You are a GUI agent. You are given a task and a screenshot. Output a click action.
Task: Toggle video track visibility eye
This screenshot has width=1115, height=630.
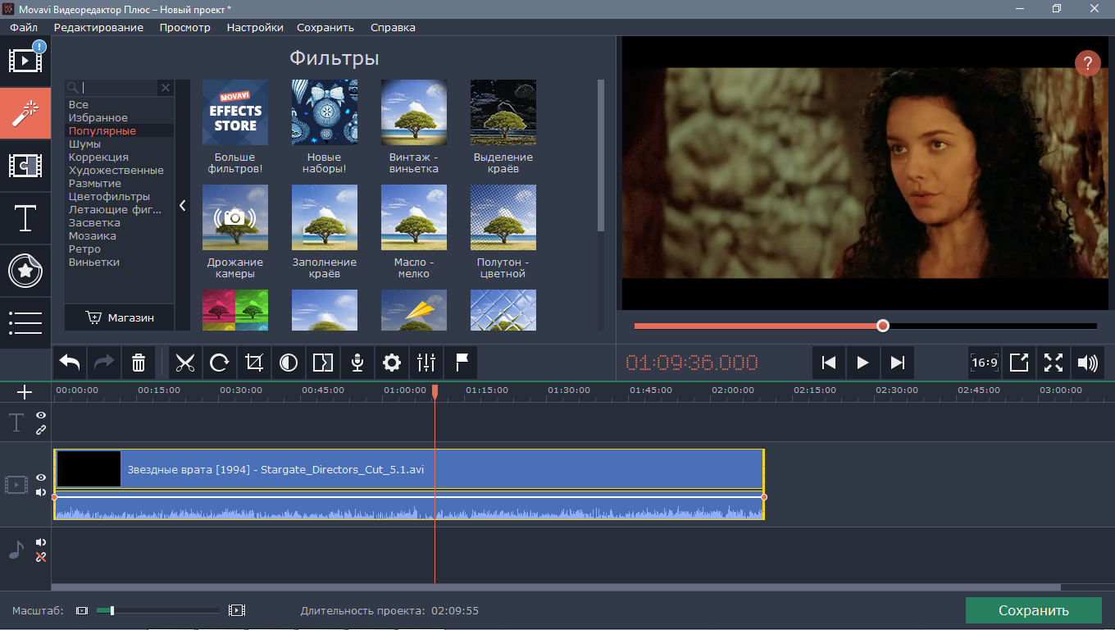point(41,477)
